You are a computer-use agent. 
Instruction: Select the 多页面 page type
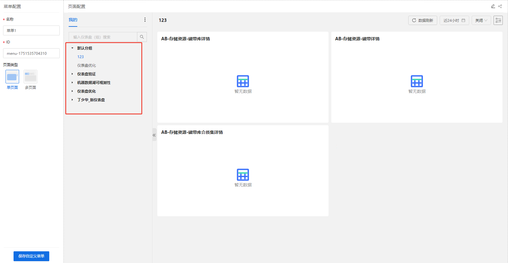[x=30, y=77]
